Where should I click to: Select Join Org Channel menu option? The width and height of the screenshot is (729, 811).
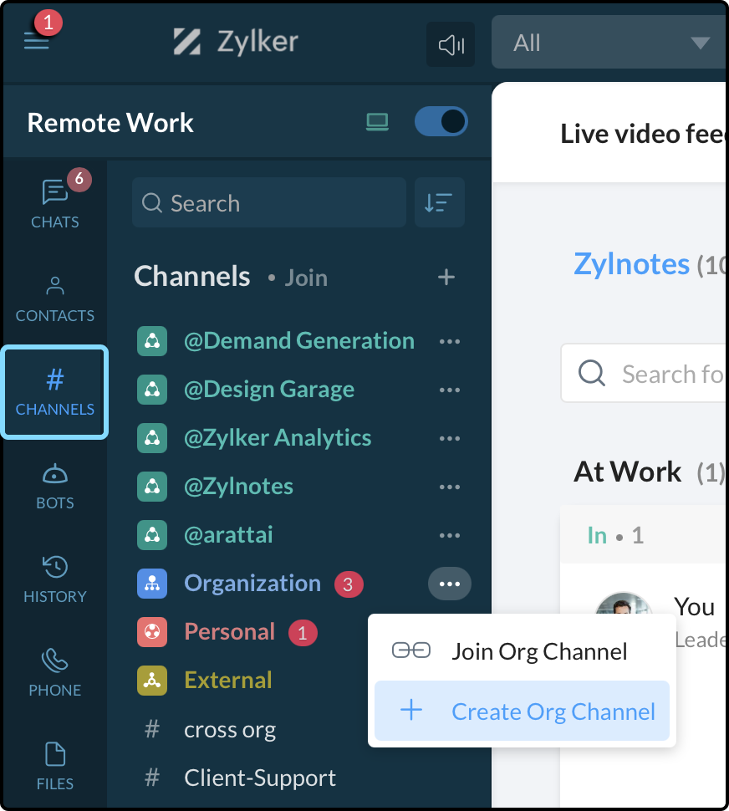click(x=522, y=651)
